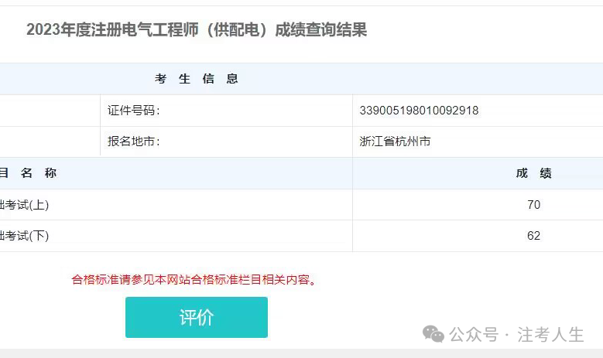The image size is (603, 358).
Task: Click the 考试(上) subject row
Action: click(176, 205)
